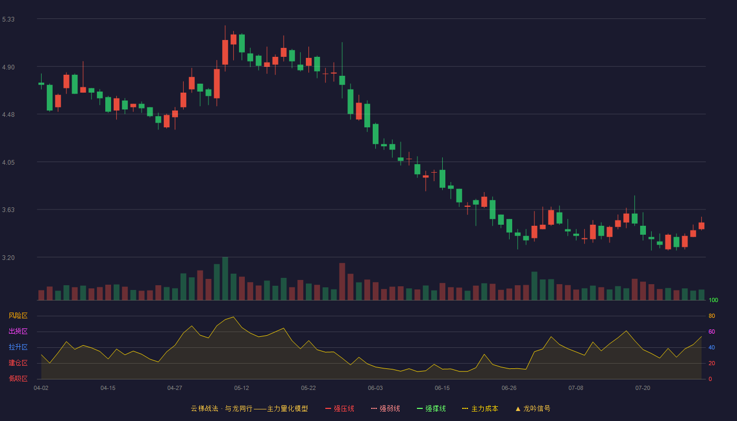
Task: Click the 04-15 date label
Action: coord(108,388)
